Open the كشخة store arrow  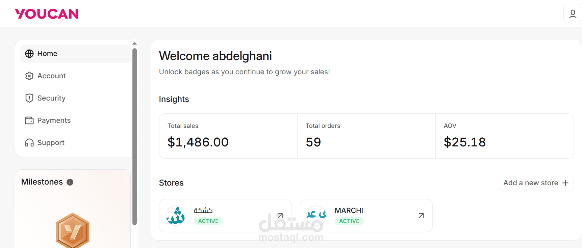(x=280, y=216)
